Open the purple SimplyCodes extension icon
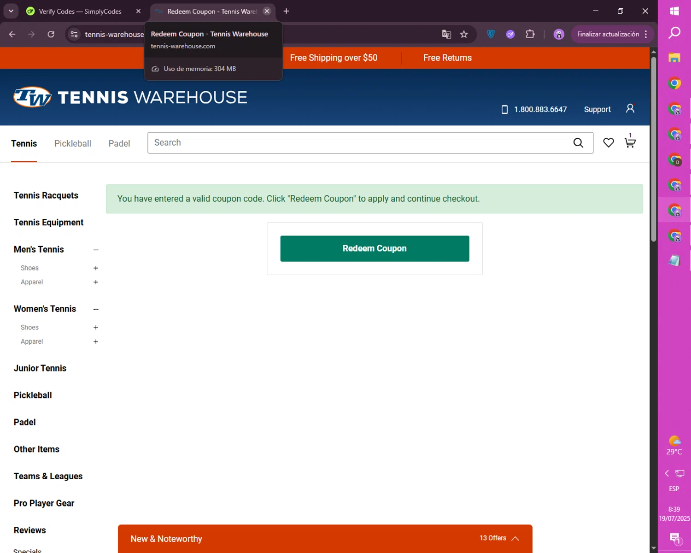 point(510,34)
